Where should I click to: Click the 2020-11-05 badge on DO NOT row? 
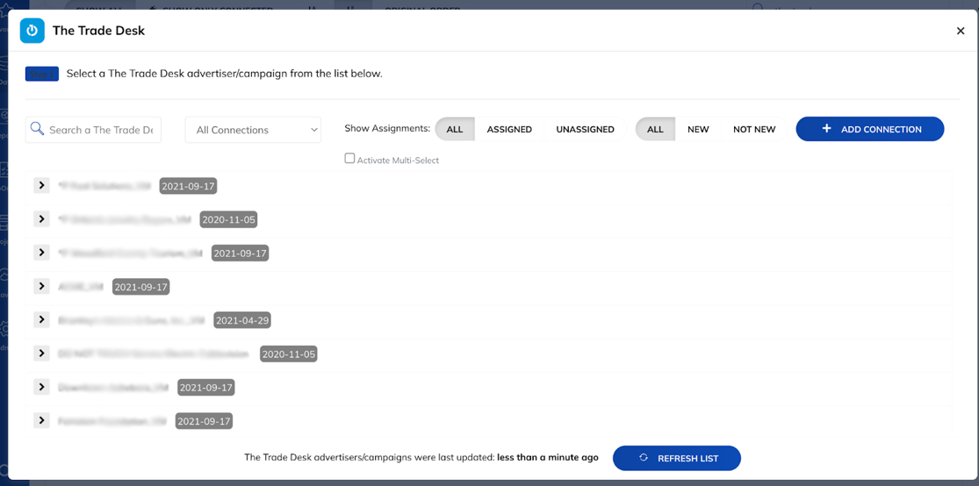pos(289,354)
